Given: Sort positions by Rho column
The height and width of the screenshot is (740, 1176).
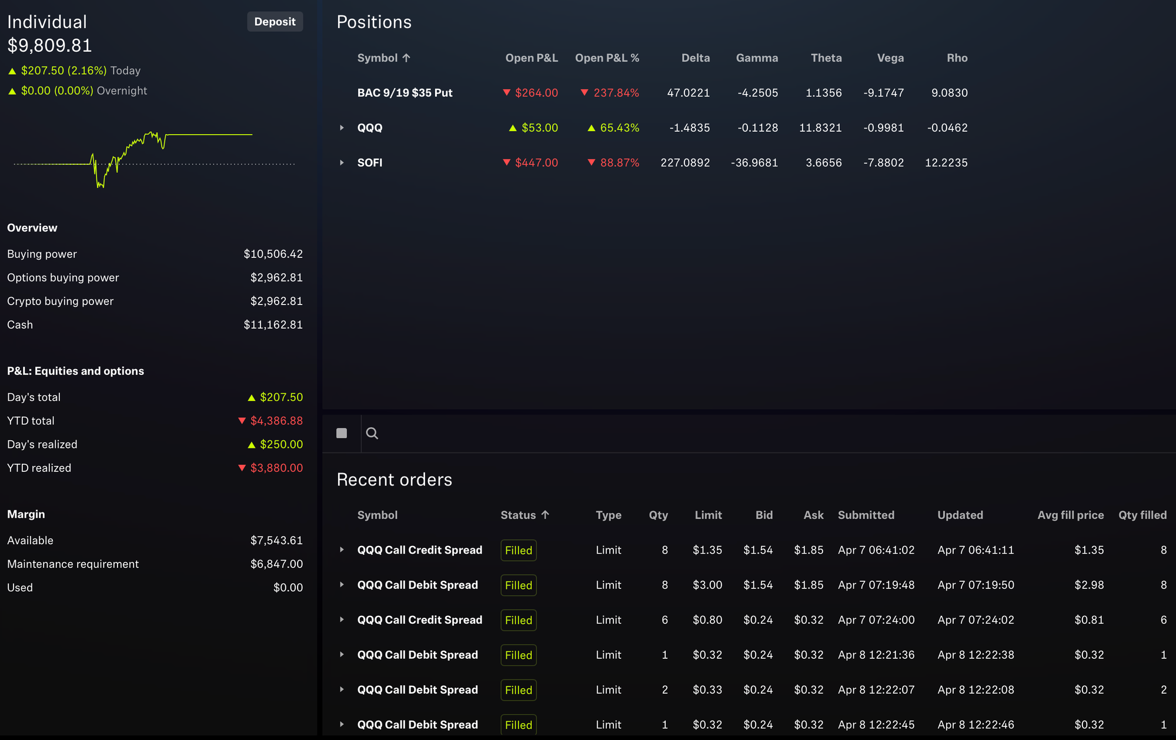Looking at the screenshot, I should click(957, 58).
